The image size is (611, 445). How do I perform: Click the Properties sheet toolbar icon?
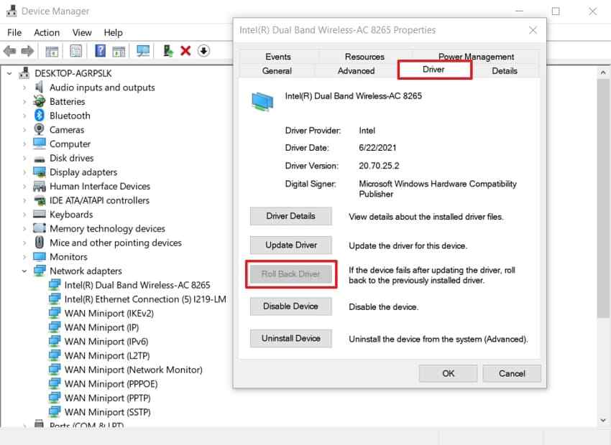[76, 50]
